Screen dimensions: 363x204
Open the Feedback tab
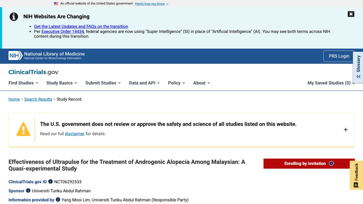(356, 175)
